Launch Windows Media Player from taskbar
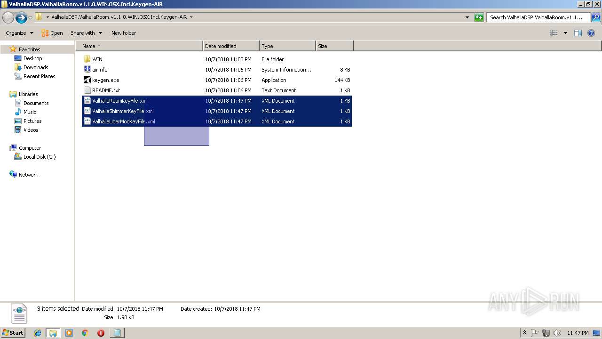The width and height of the screenshot is (602, 339). pos(69,333)
